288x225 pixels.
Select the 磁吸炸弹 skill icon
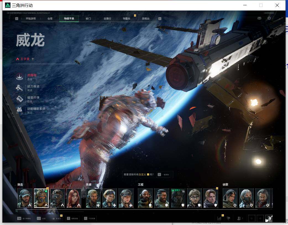[19, 99]
